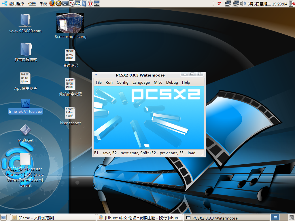Select the kismet.conf file icon
Viewport: 295px width, 221px height.
[x=70, y=116]
